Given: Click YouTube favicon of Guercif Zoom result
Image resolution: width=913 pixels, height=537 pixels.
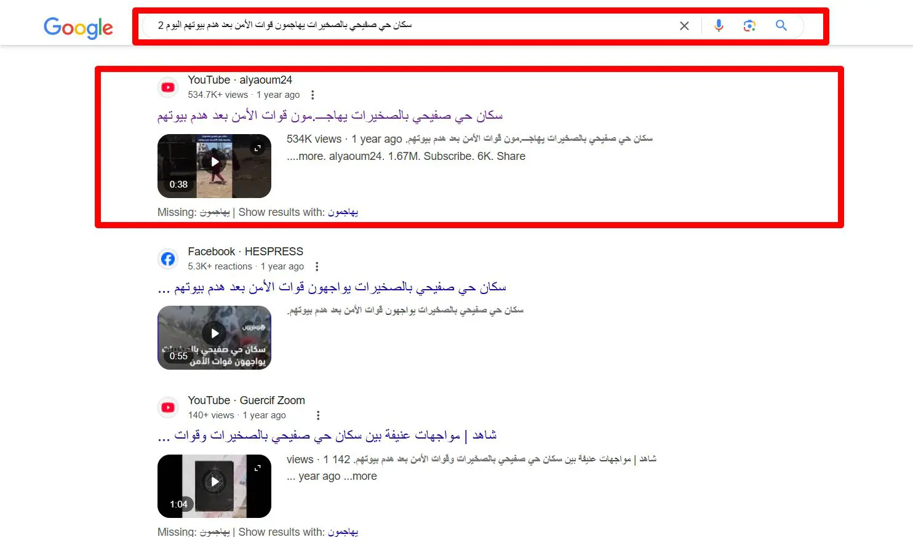Looking at the screenshot, I should click(x=168, y=408).
